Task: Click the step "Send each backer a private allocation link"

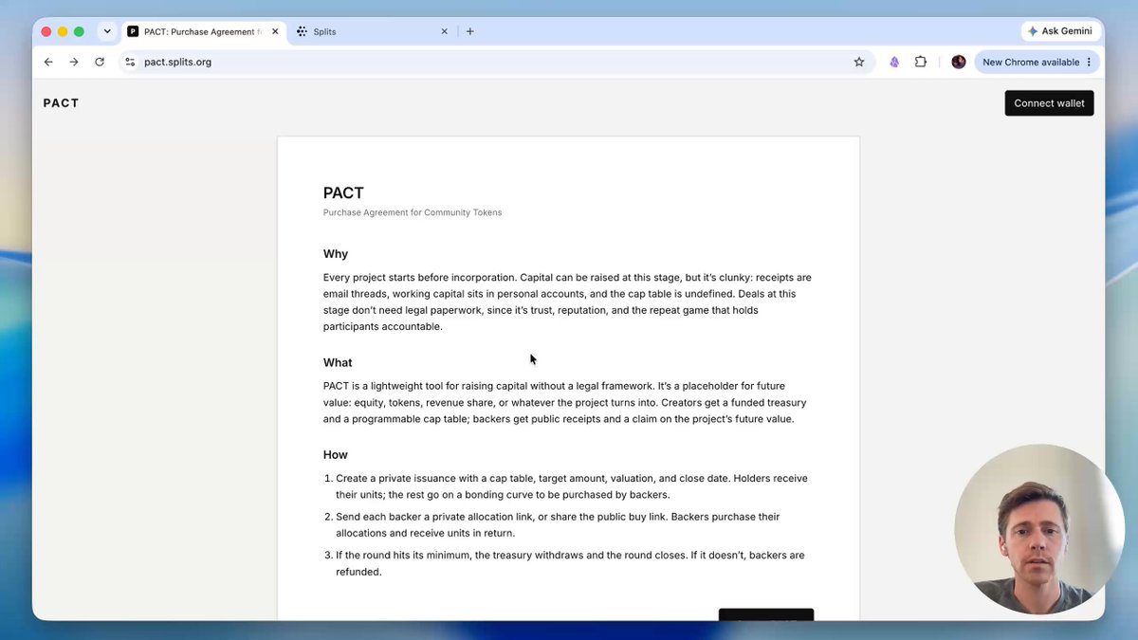Action: pyautogui.click(x=558, y=524)
